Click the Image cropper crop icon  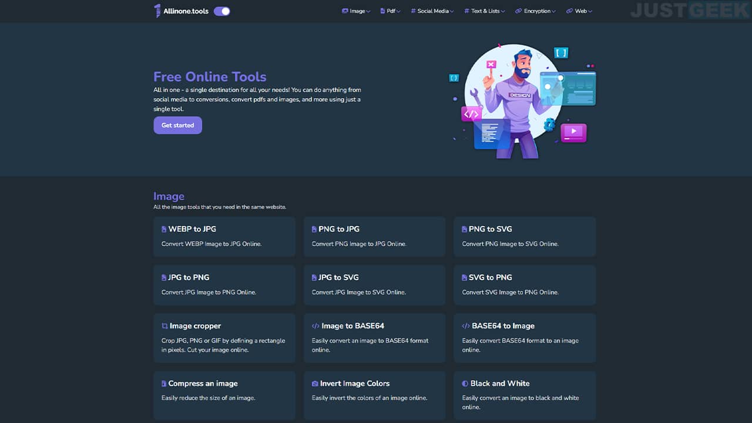[164, 326]
